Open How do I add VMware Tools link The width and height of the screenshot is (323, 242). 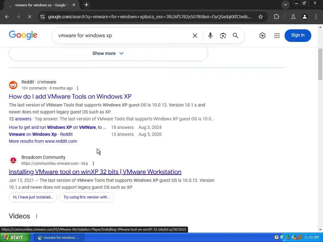[70, 96]
